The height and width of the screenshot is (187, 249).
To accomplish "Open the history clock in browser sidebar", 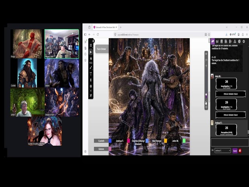I will (86, 54).
